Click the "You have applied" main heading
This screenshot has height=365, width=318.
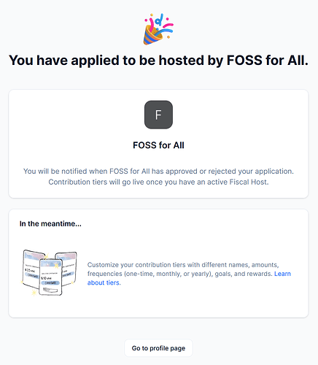click(158, 61)
